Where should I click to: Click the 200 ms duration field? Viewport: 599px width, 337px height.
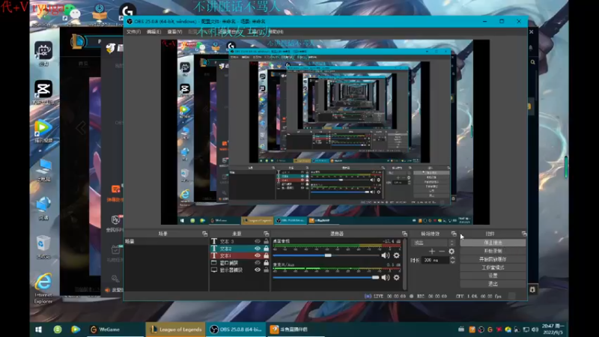(x=436, y=260)
